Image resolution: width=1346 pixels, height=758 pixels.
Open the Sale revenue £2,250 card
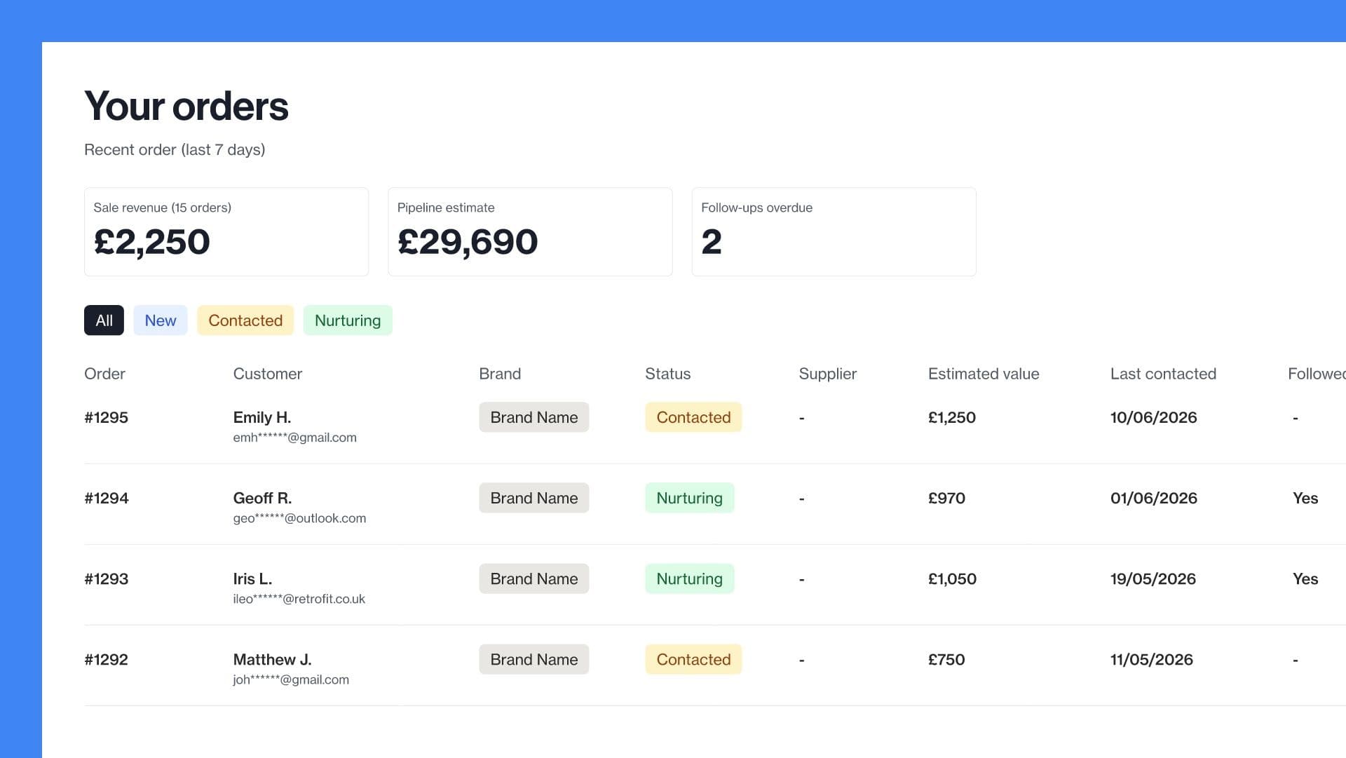[226, 231]
